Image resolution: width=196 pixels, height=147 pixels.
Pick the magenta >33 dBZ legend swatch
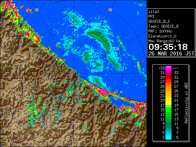[x=168, y=68]
